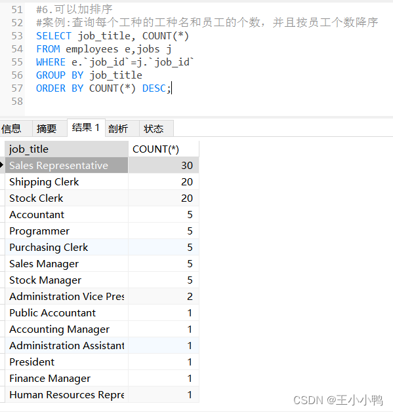
Task: Select the Programmer cell
Action: (67, 231)
